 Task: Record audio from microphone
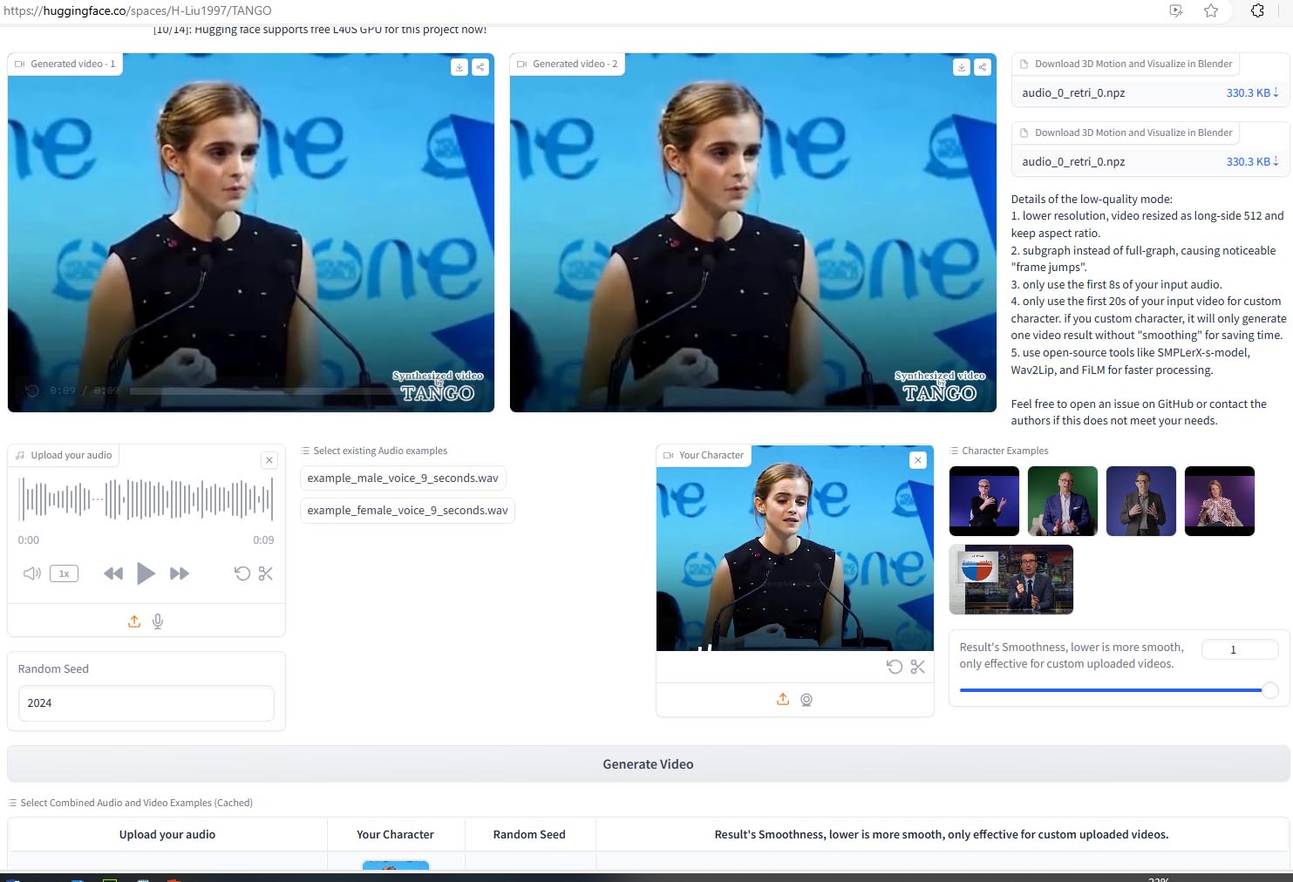tap(158, 621)
